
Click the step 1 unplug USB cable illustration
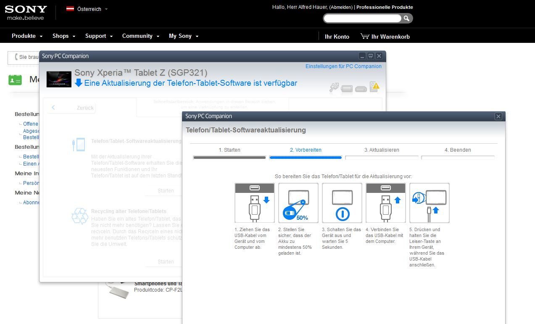pos(255,203)
